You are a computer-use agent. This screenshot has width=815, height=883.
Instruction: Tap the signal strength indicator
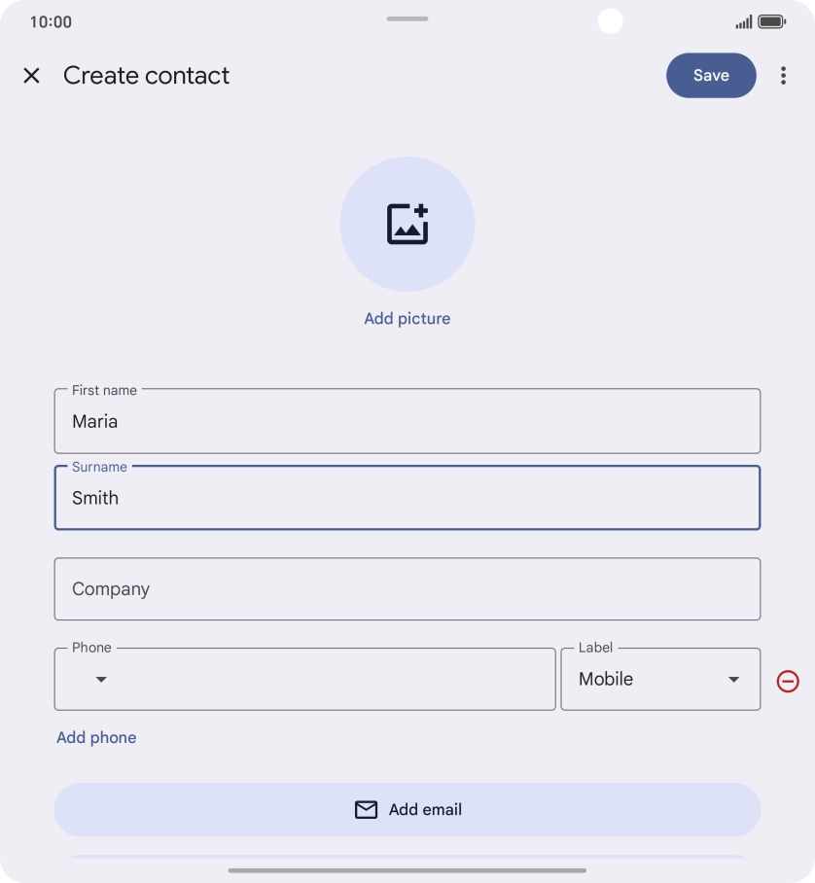coord(743,21)
